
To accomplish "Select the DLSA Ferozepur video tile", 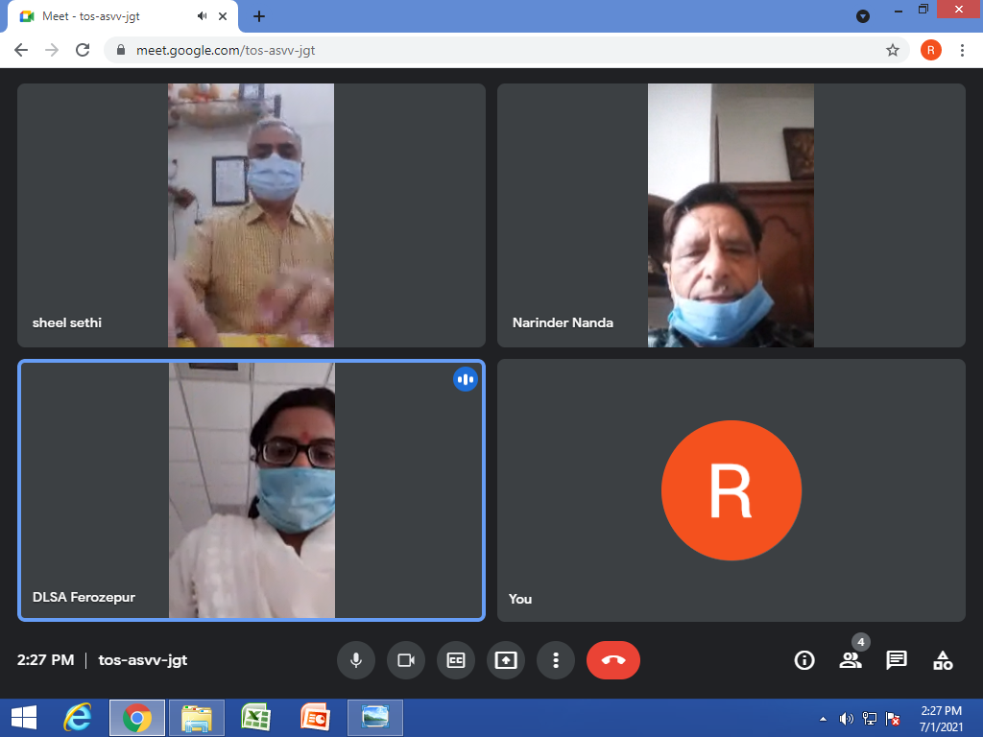I will pos(252,489).
